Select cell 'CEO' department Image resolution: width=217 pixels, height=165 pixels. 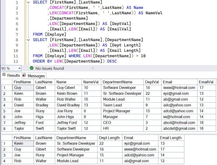[122, 123]
